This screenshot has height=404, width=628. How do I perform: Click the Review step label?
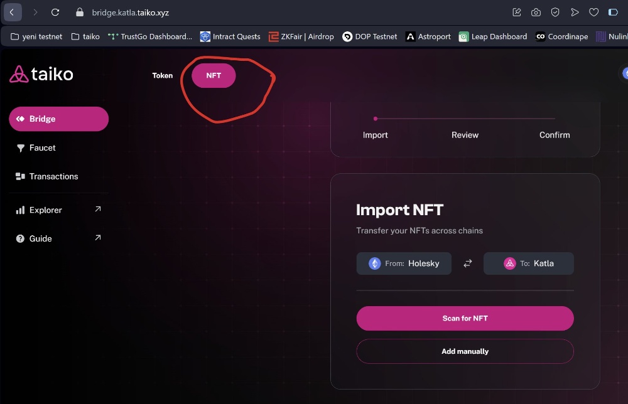point(465,136)
